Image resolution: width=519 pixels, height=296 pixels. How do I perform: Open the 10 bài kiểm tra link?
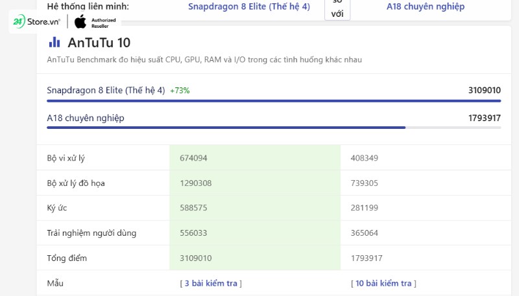(383, 283)
